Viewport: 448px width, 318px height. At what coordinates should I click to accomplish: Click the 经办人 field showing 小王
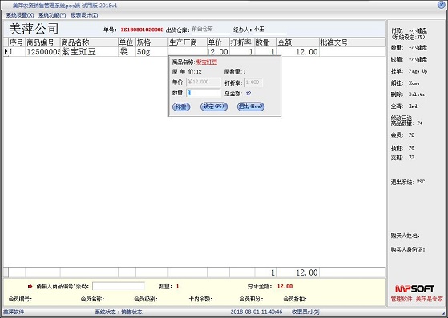[270, 30]
